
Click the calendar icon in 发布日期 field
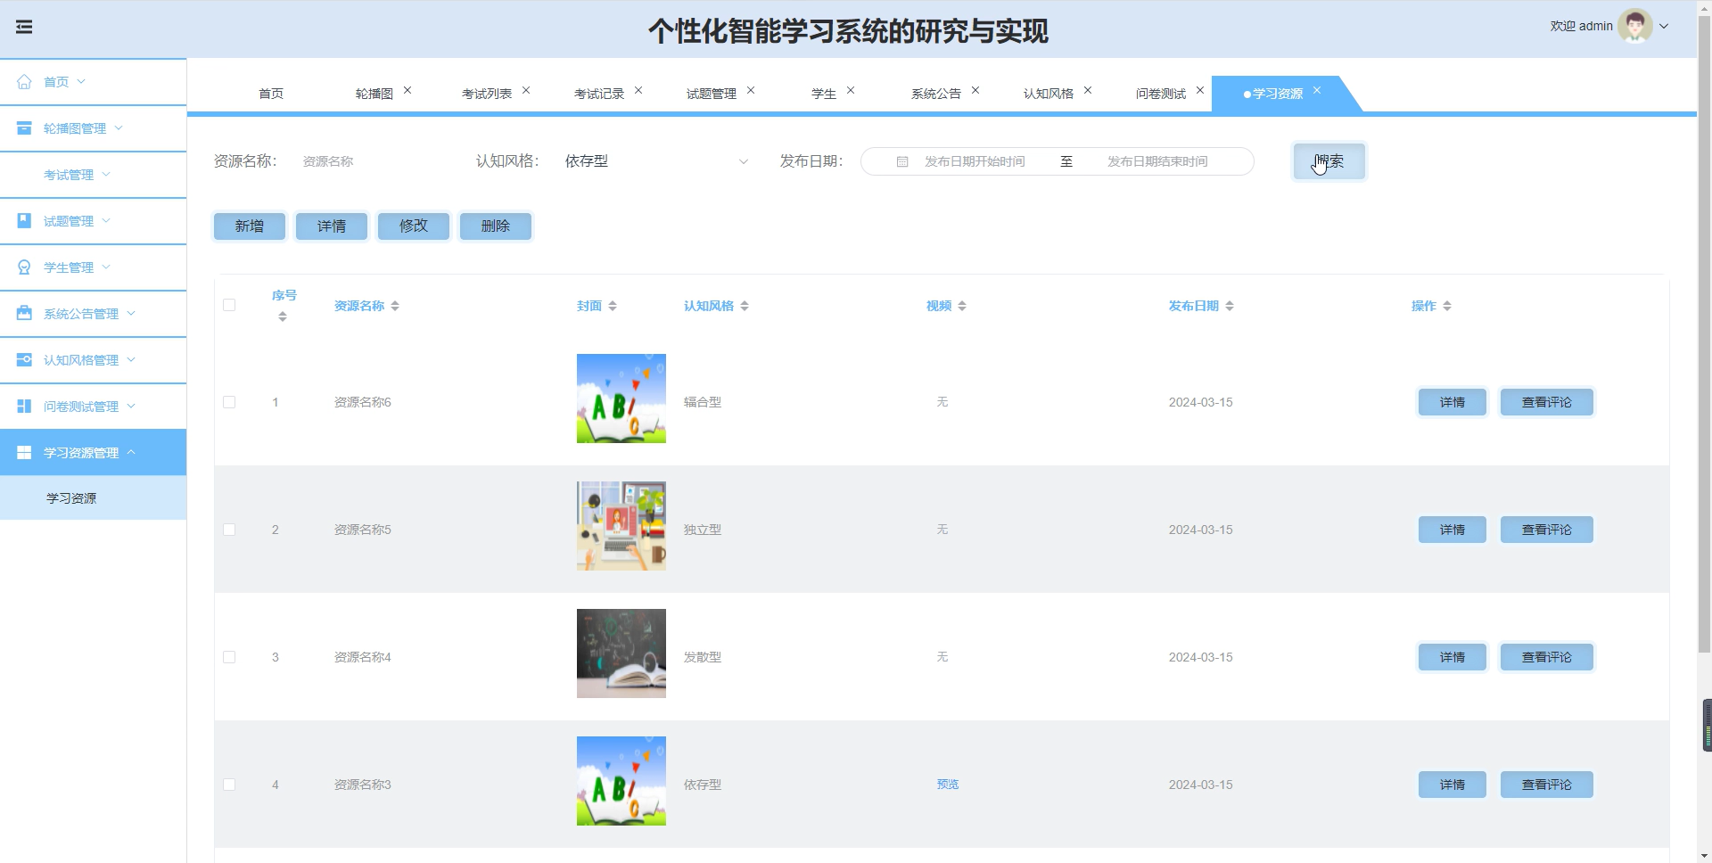pos(901,161)
